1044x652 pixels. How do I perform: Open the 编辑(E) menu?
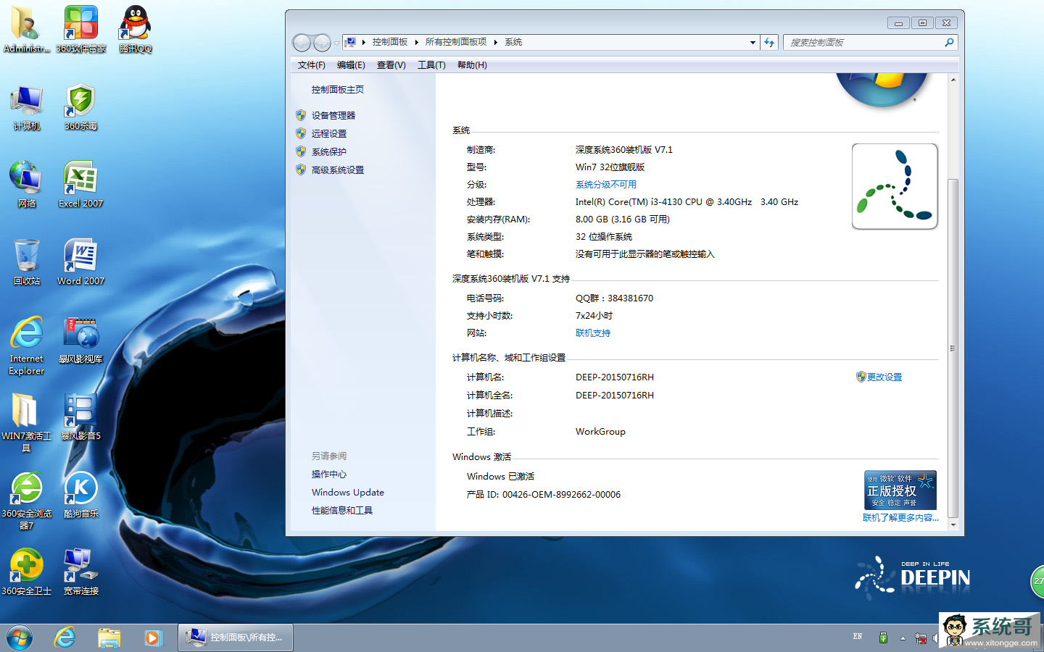point(351,65)
